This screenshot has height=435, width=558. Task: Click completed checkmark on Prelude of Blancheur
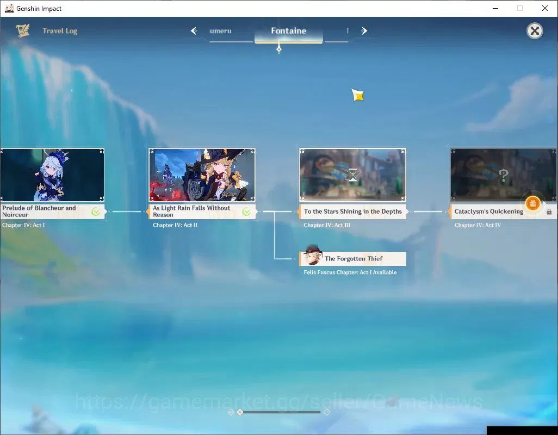(95, 212)
